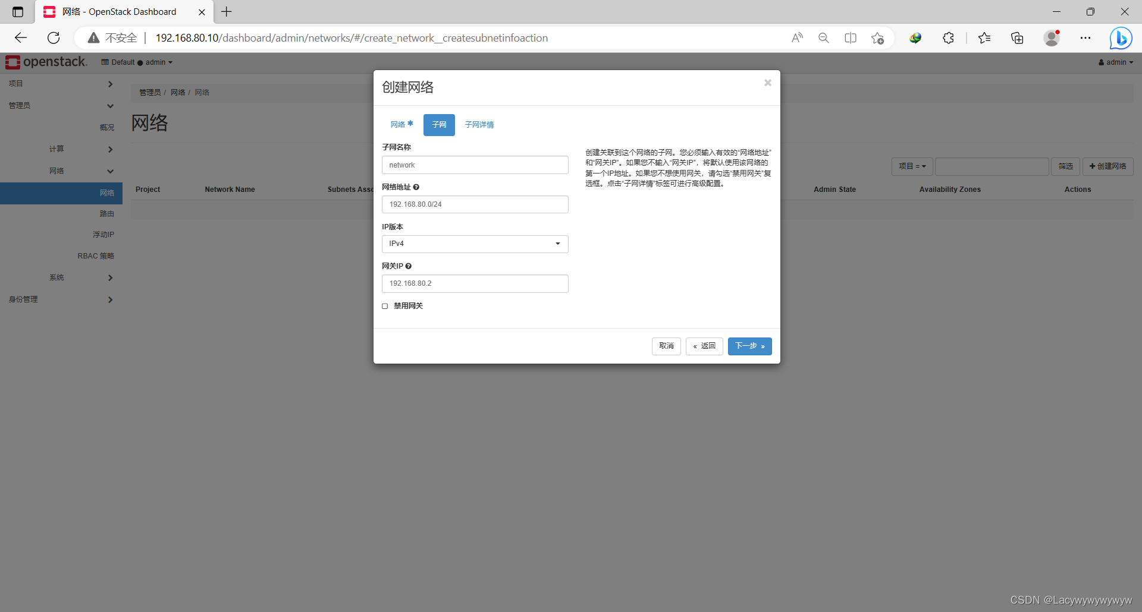The width and height of the screenshot is (1142, 612).
Task: Open the browser Extensions puzzle icon
Action: coord(948,37)
